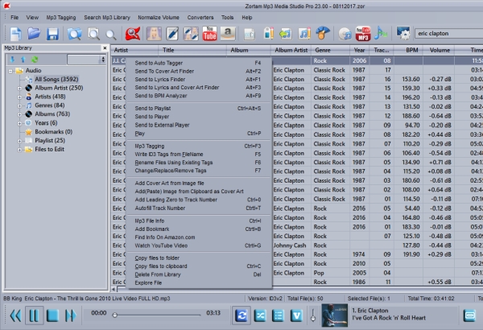Image resolution: width=483 pixels, height=330 pixels.
Task: Click the blue music note normalize icon
Action: point(381,33)
